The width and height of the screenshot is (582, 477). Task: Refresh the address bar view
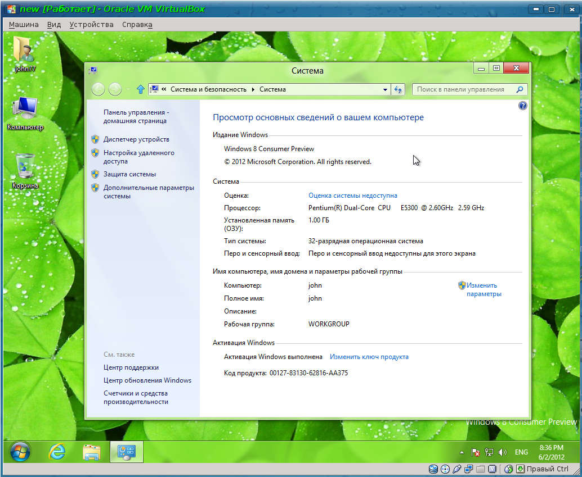coord(398,89)
